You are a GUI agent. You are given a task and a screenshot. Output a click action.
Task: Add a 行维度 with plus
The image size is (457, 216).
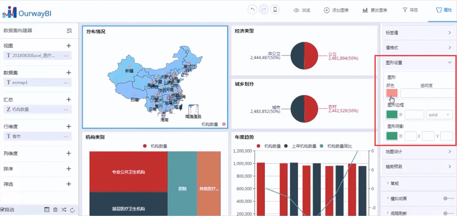point(69,127)
